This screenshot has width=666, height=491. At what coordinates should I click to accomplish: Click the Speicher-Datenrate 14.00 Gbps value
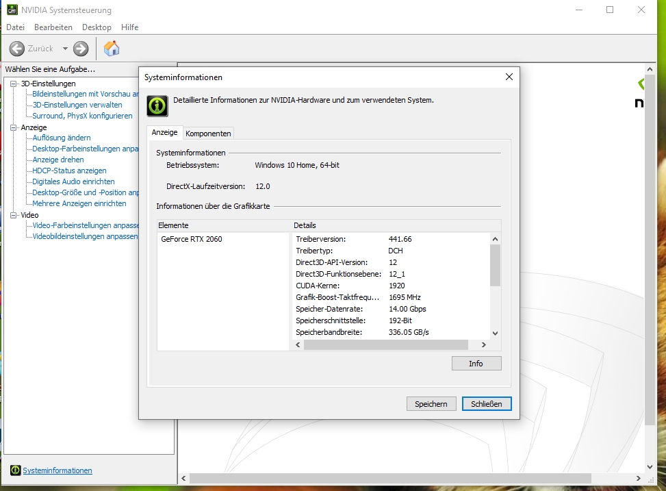coord(407,309)
